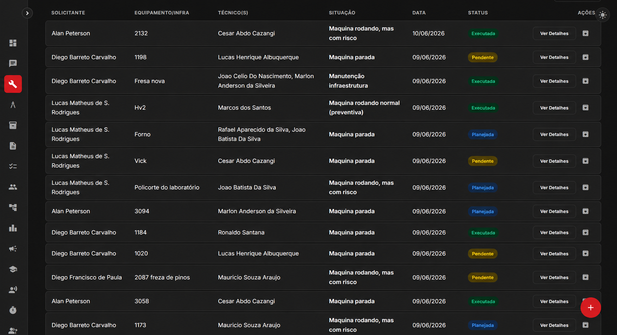The height and width of the screenshot is (335, 617).
Task: Open the speaking person icon in sidebar
Action: tap(13, 290)
